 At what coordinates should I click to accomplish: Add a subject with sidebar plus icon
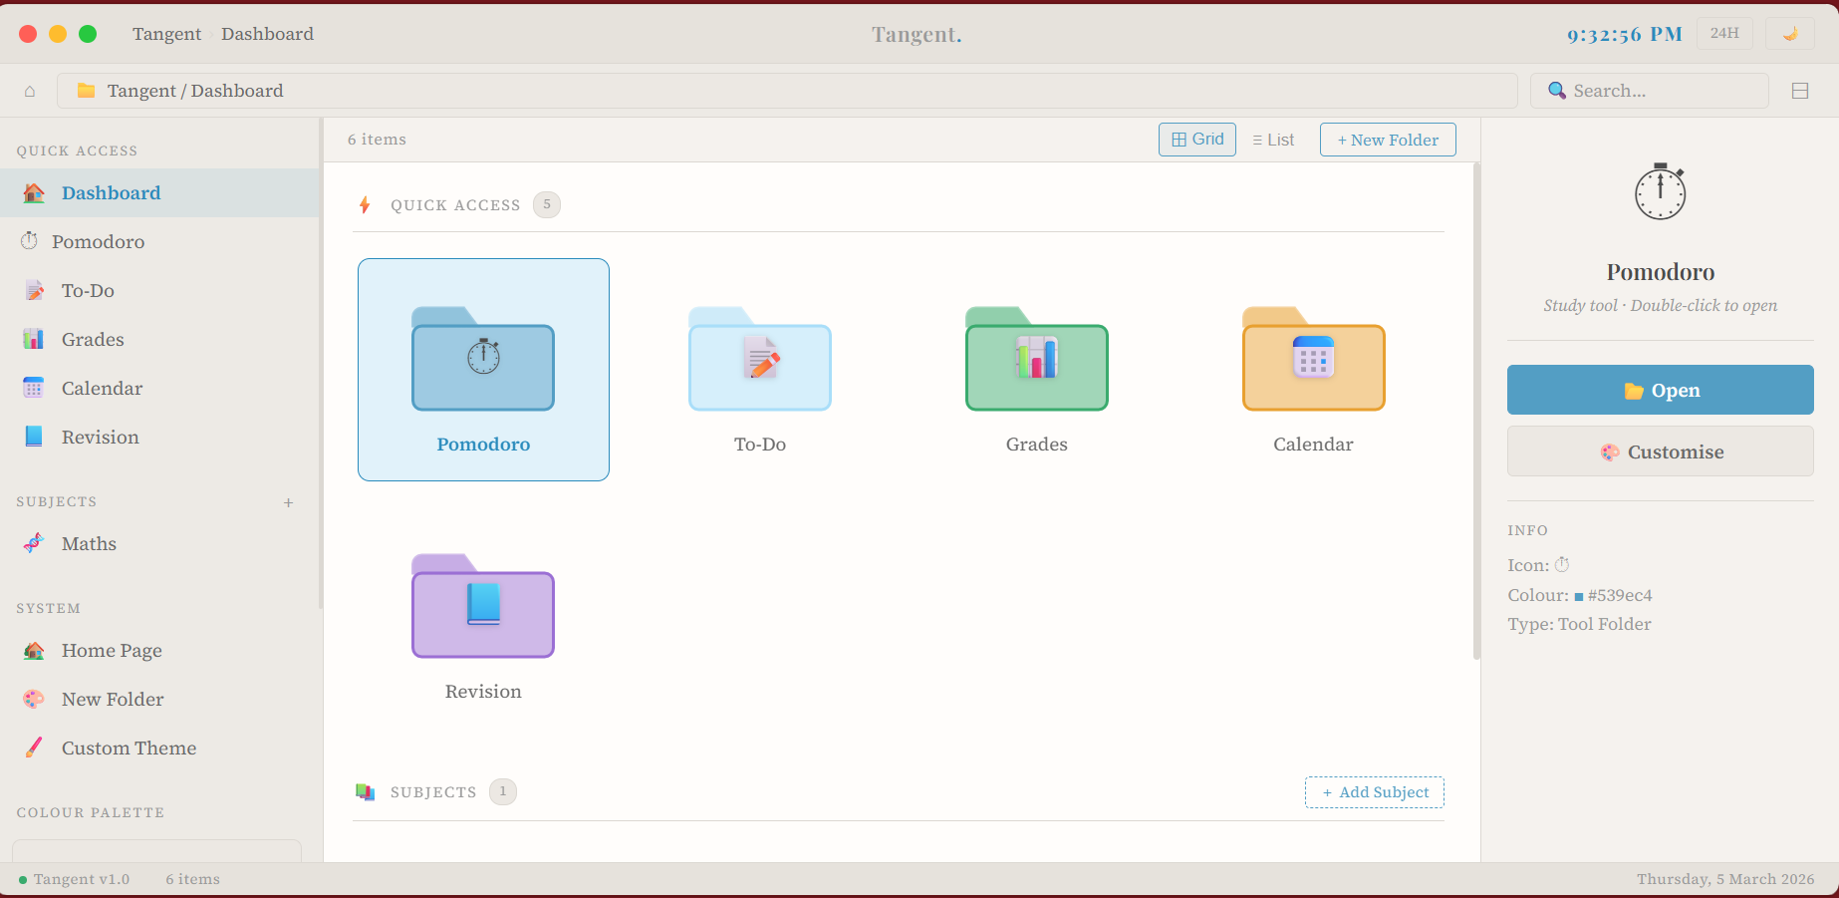tap(288, 502)
